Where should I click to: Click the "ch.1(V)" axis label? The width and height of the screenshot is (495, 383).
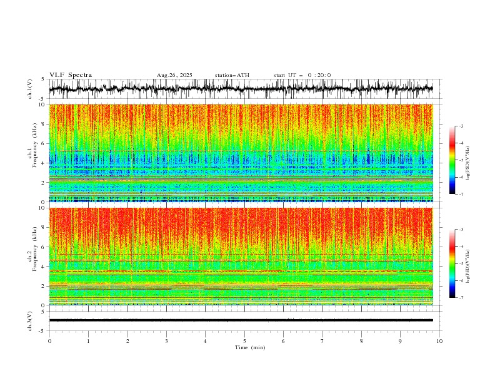(30, 89)
